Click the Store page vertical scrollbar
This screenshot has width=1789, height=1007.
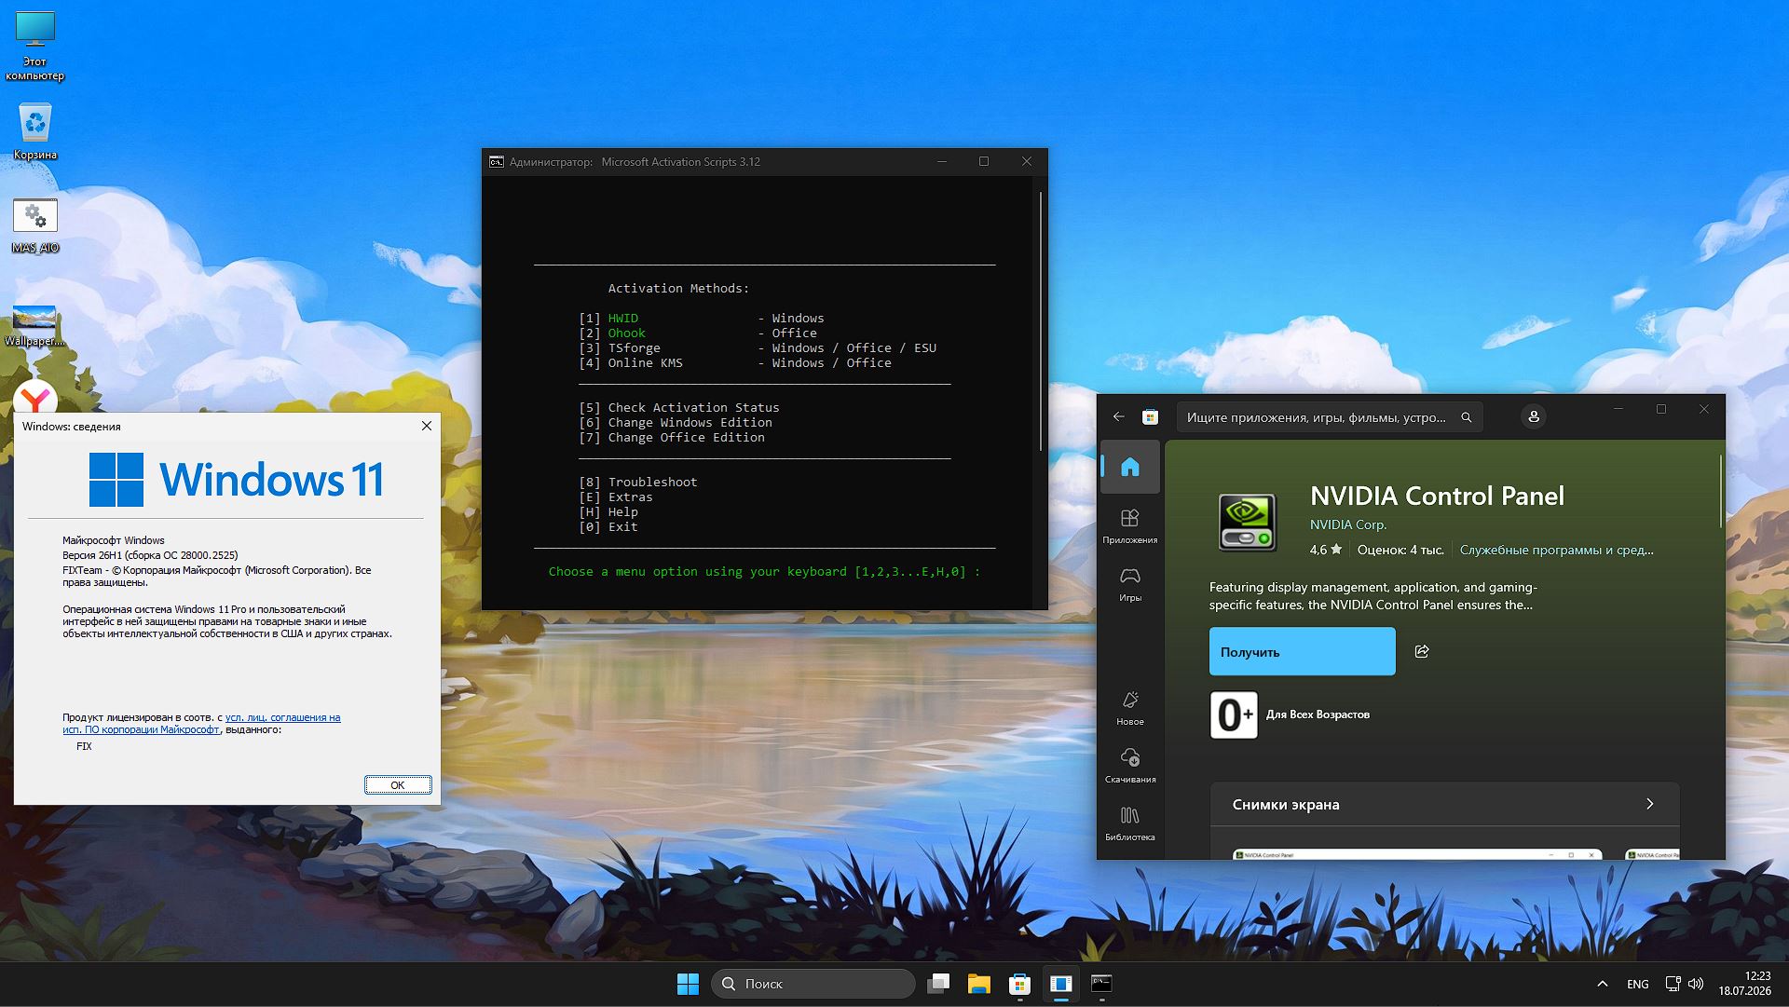(1720, 494)
